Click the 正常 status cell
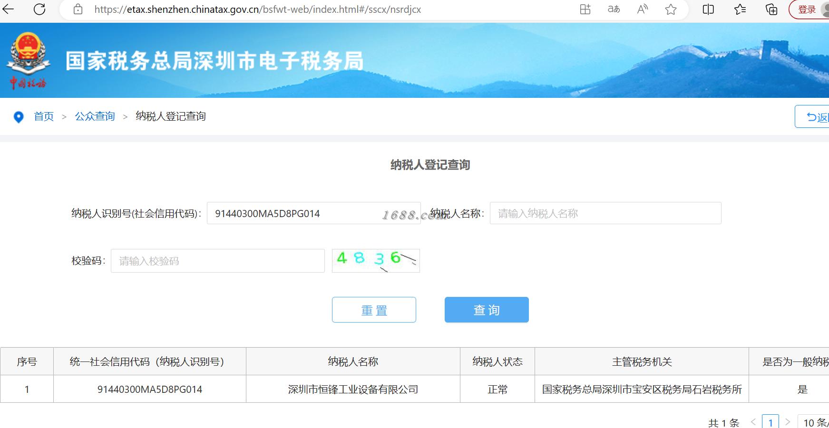The height and width of the screenshot is (428, 829). click(497, 390)
